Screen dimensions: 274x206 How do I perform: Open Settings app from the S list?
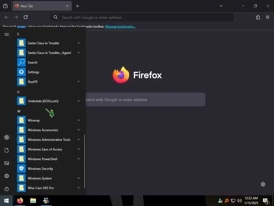(x=49, y=72)
